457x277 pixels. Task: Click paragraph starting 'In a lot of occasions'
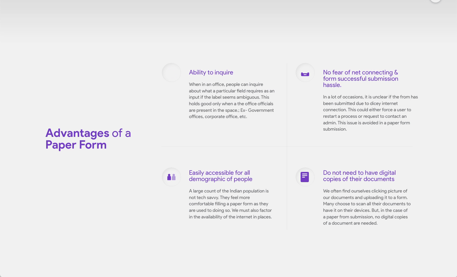(370, 113)
